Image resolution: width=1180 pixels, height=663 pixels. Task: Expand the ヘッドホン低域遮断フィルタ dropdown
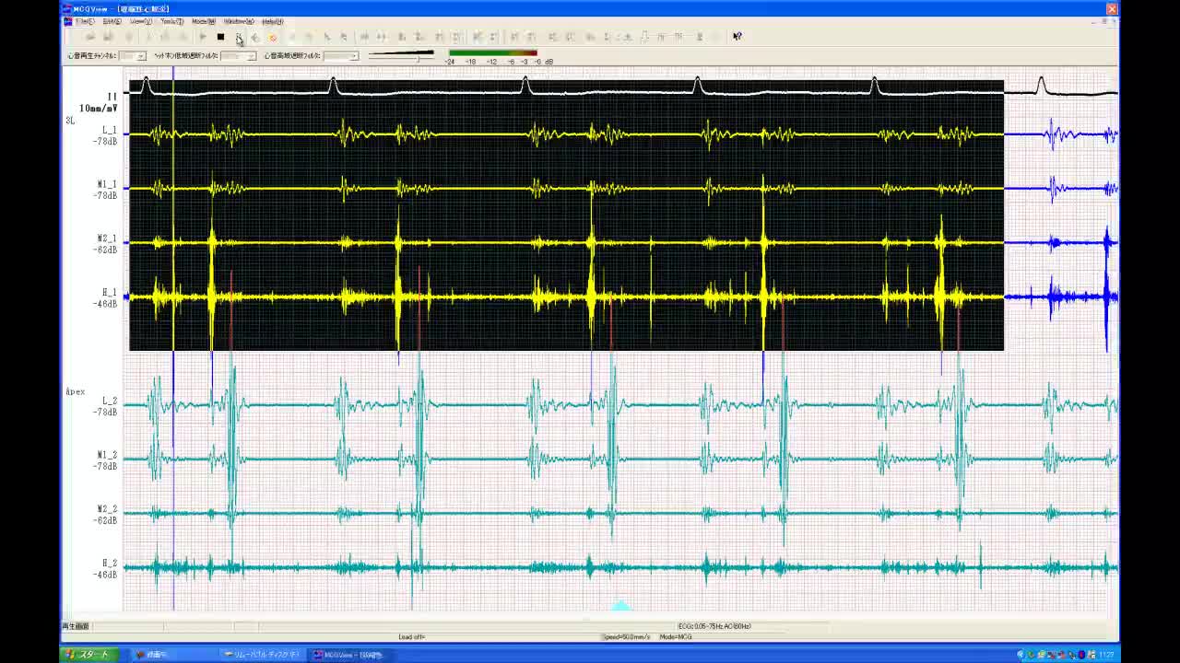pos(251,56)
